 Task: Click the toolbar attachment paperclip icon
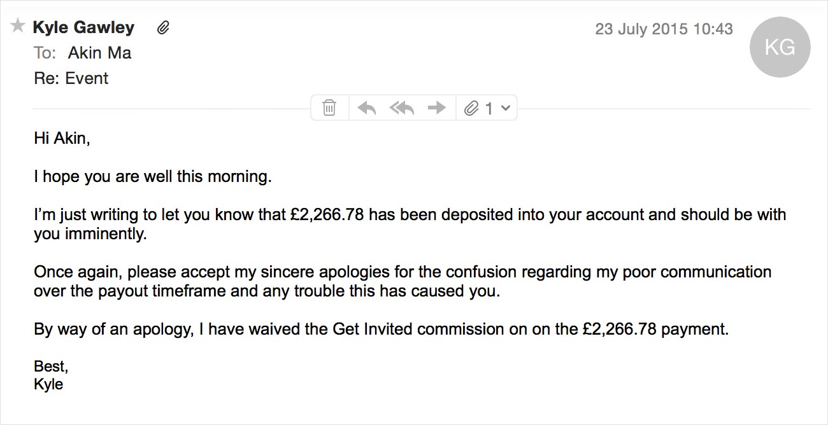pos(471,108)
